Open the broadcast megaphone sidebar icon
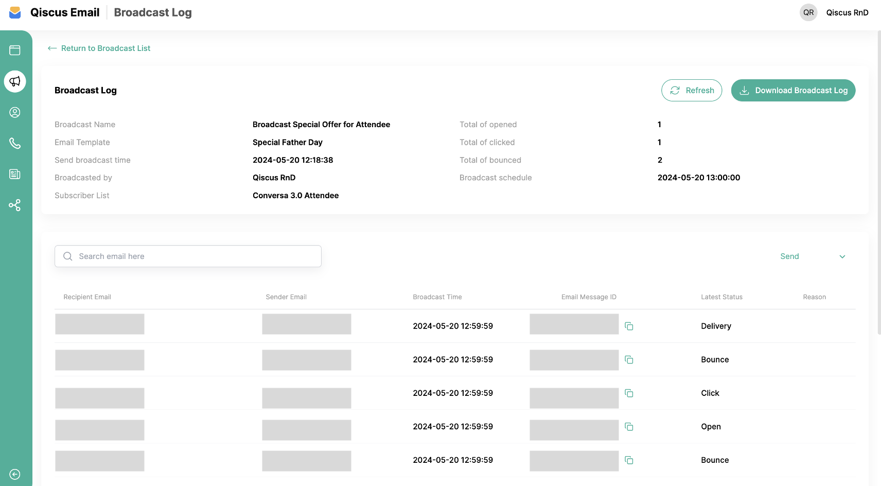Screen dimensions: 881x486 click(x=15, y=81)
